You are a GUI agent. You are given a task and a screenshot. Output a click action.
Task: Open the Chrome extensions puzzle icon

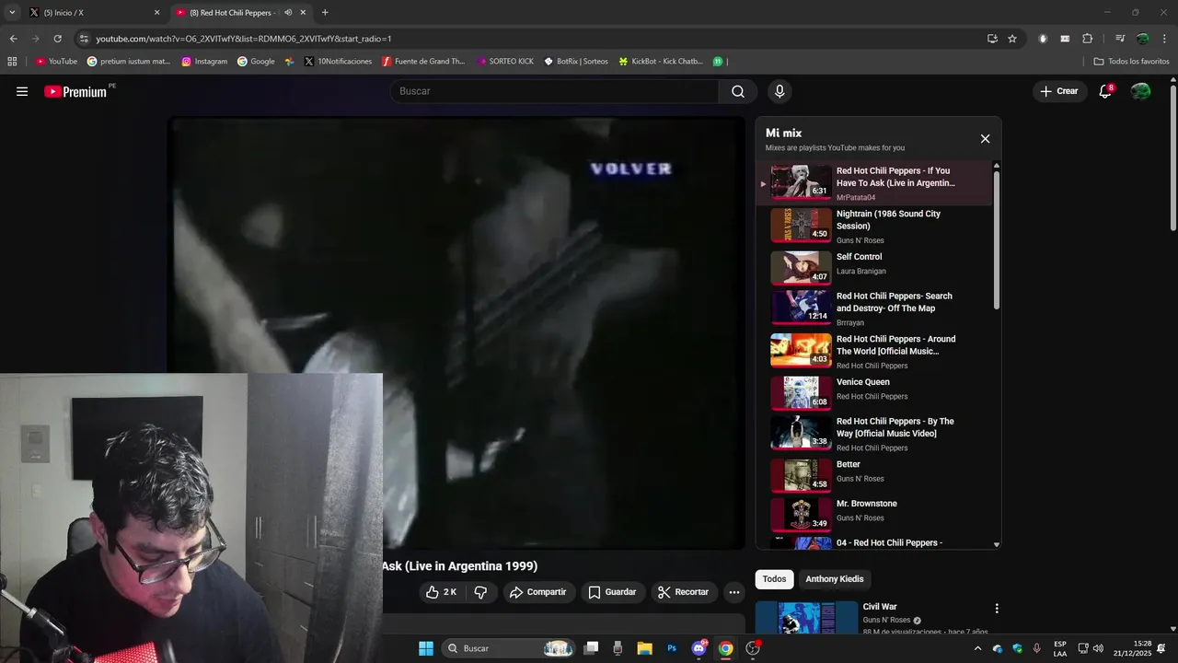[x=1087, y=39]
